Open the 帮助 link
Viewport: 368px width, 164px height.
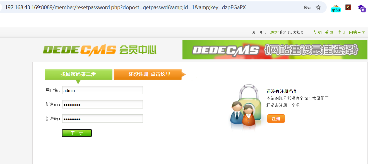point(318,33)
